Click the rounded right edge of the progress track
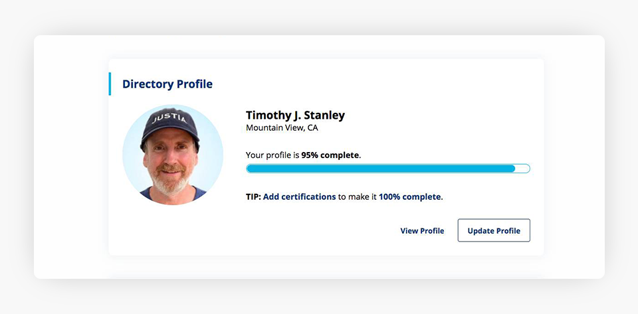 [528, 169]
